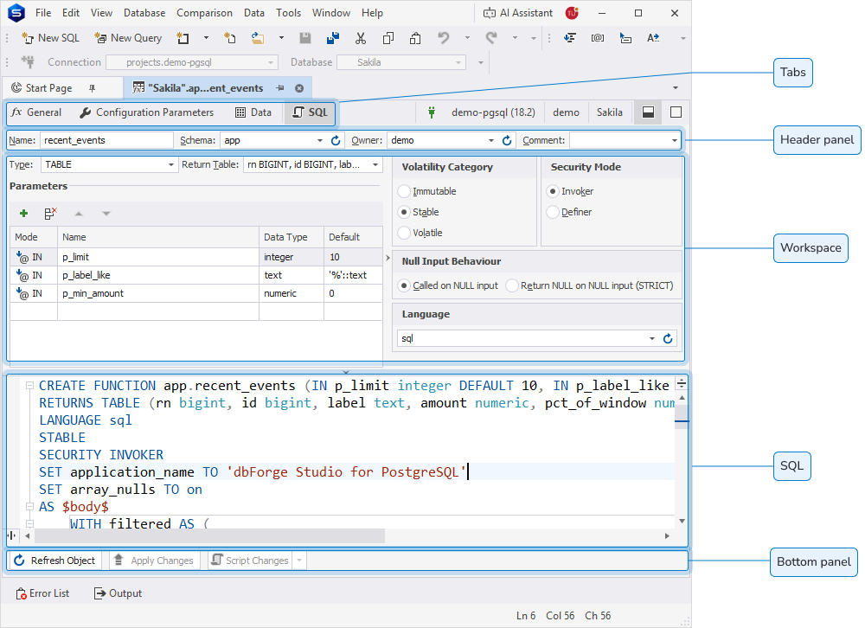Click the Refresh Object button
The width and height of the screenshot is (865, 628).
point(55,561)
